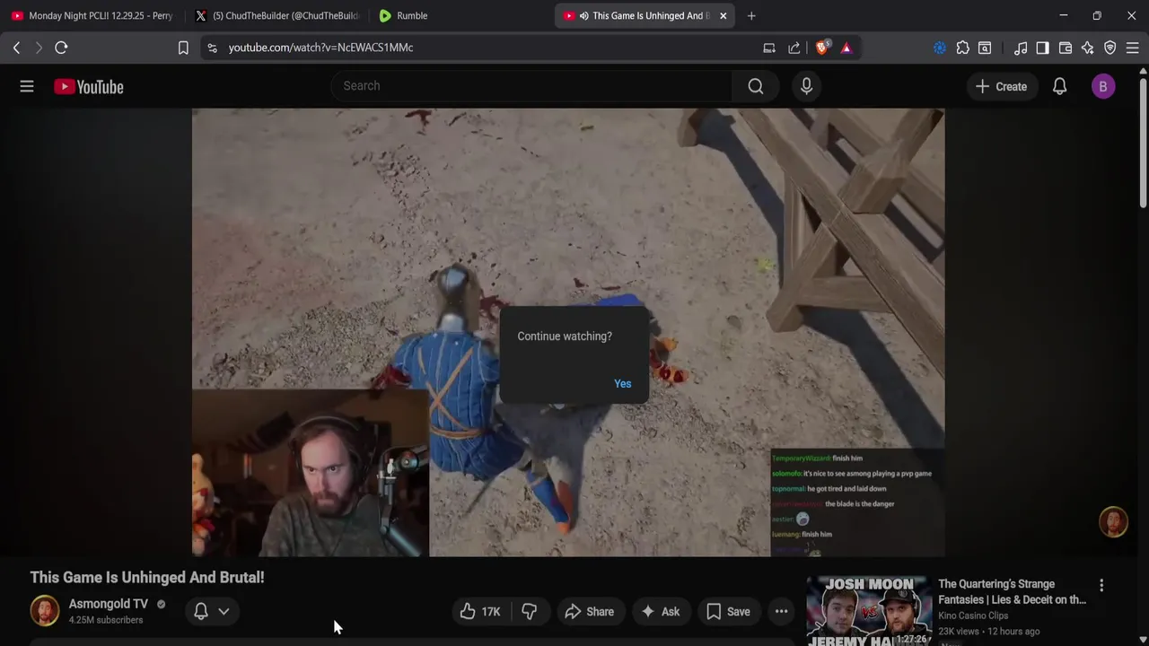Screen dimensions: 1149x646
Task: Click the Ask button
Action: (661, 612)
